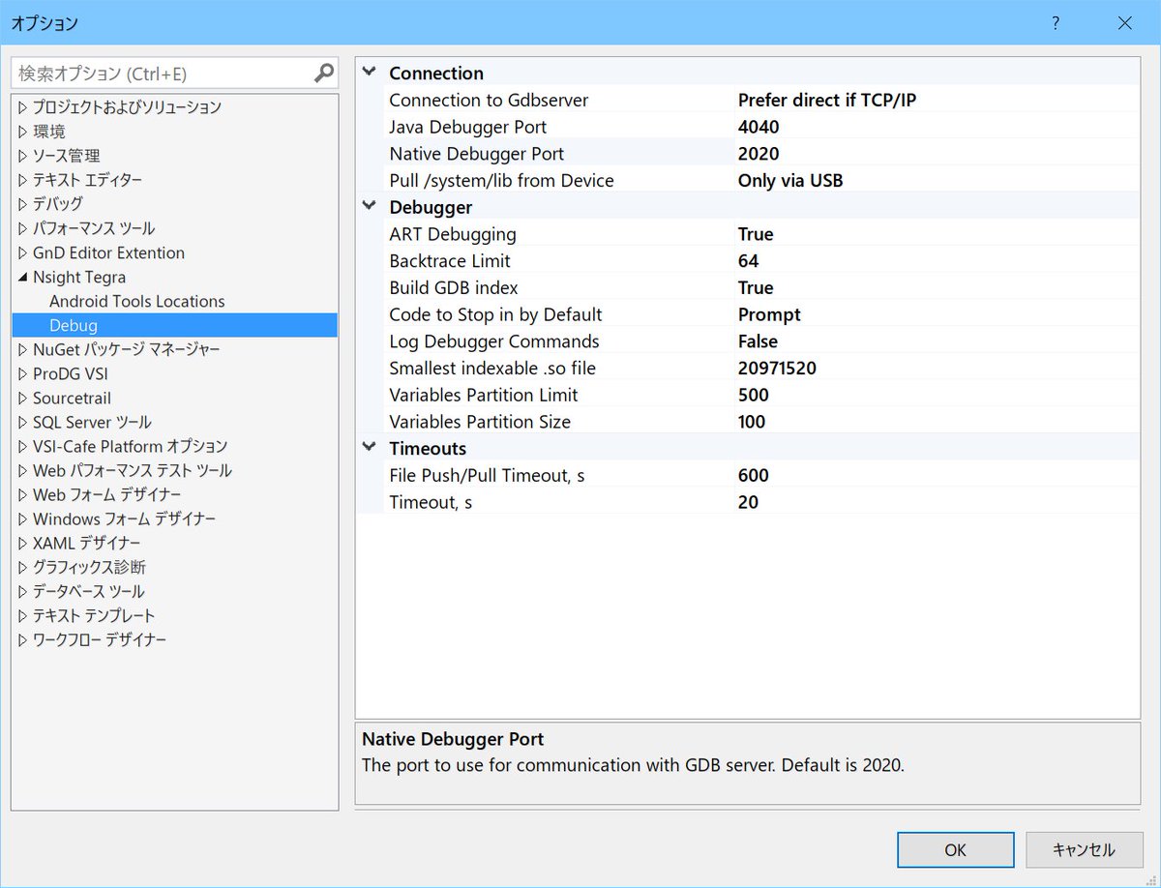Expand the 環境 tree node
The width and height of the screenshot is (1161, 888).
coord(23,132)
